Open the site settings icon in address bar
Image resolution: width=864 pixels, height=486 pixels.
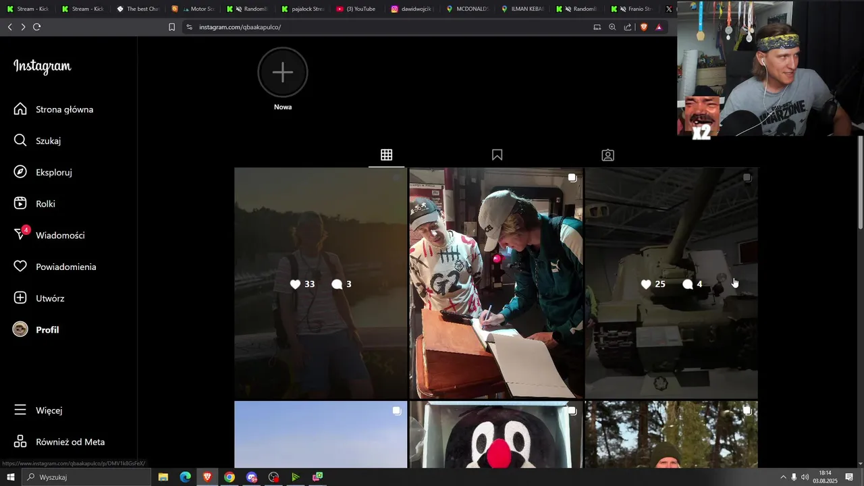[189, 27]
